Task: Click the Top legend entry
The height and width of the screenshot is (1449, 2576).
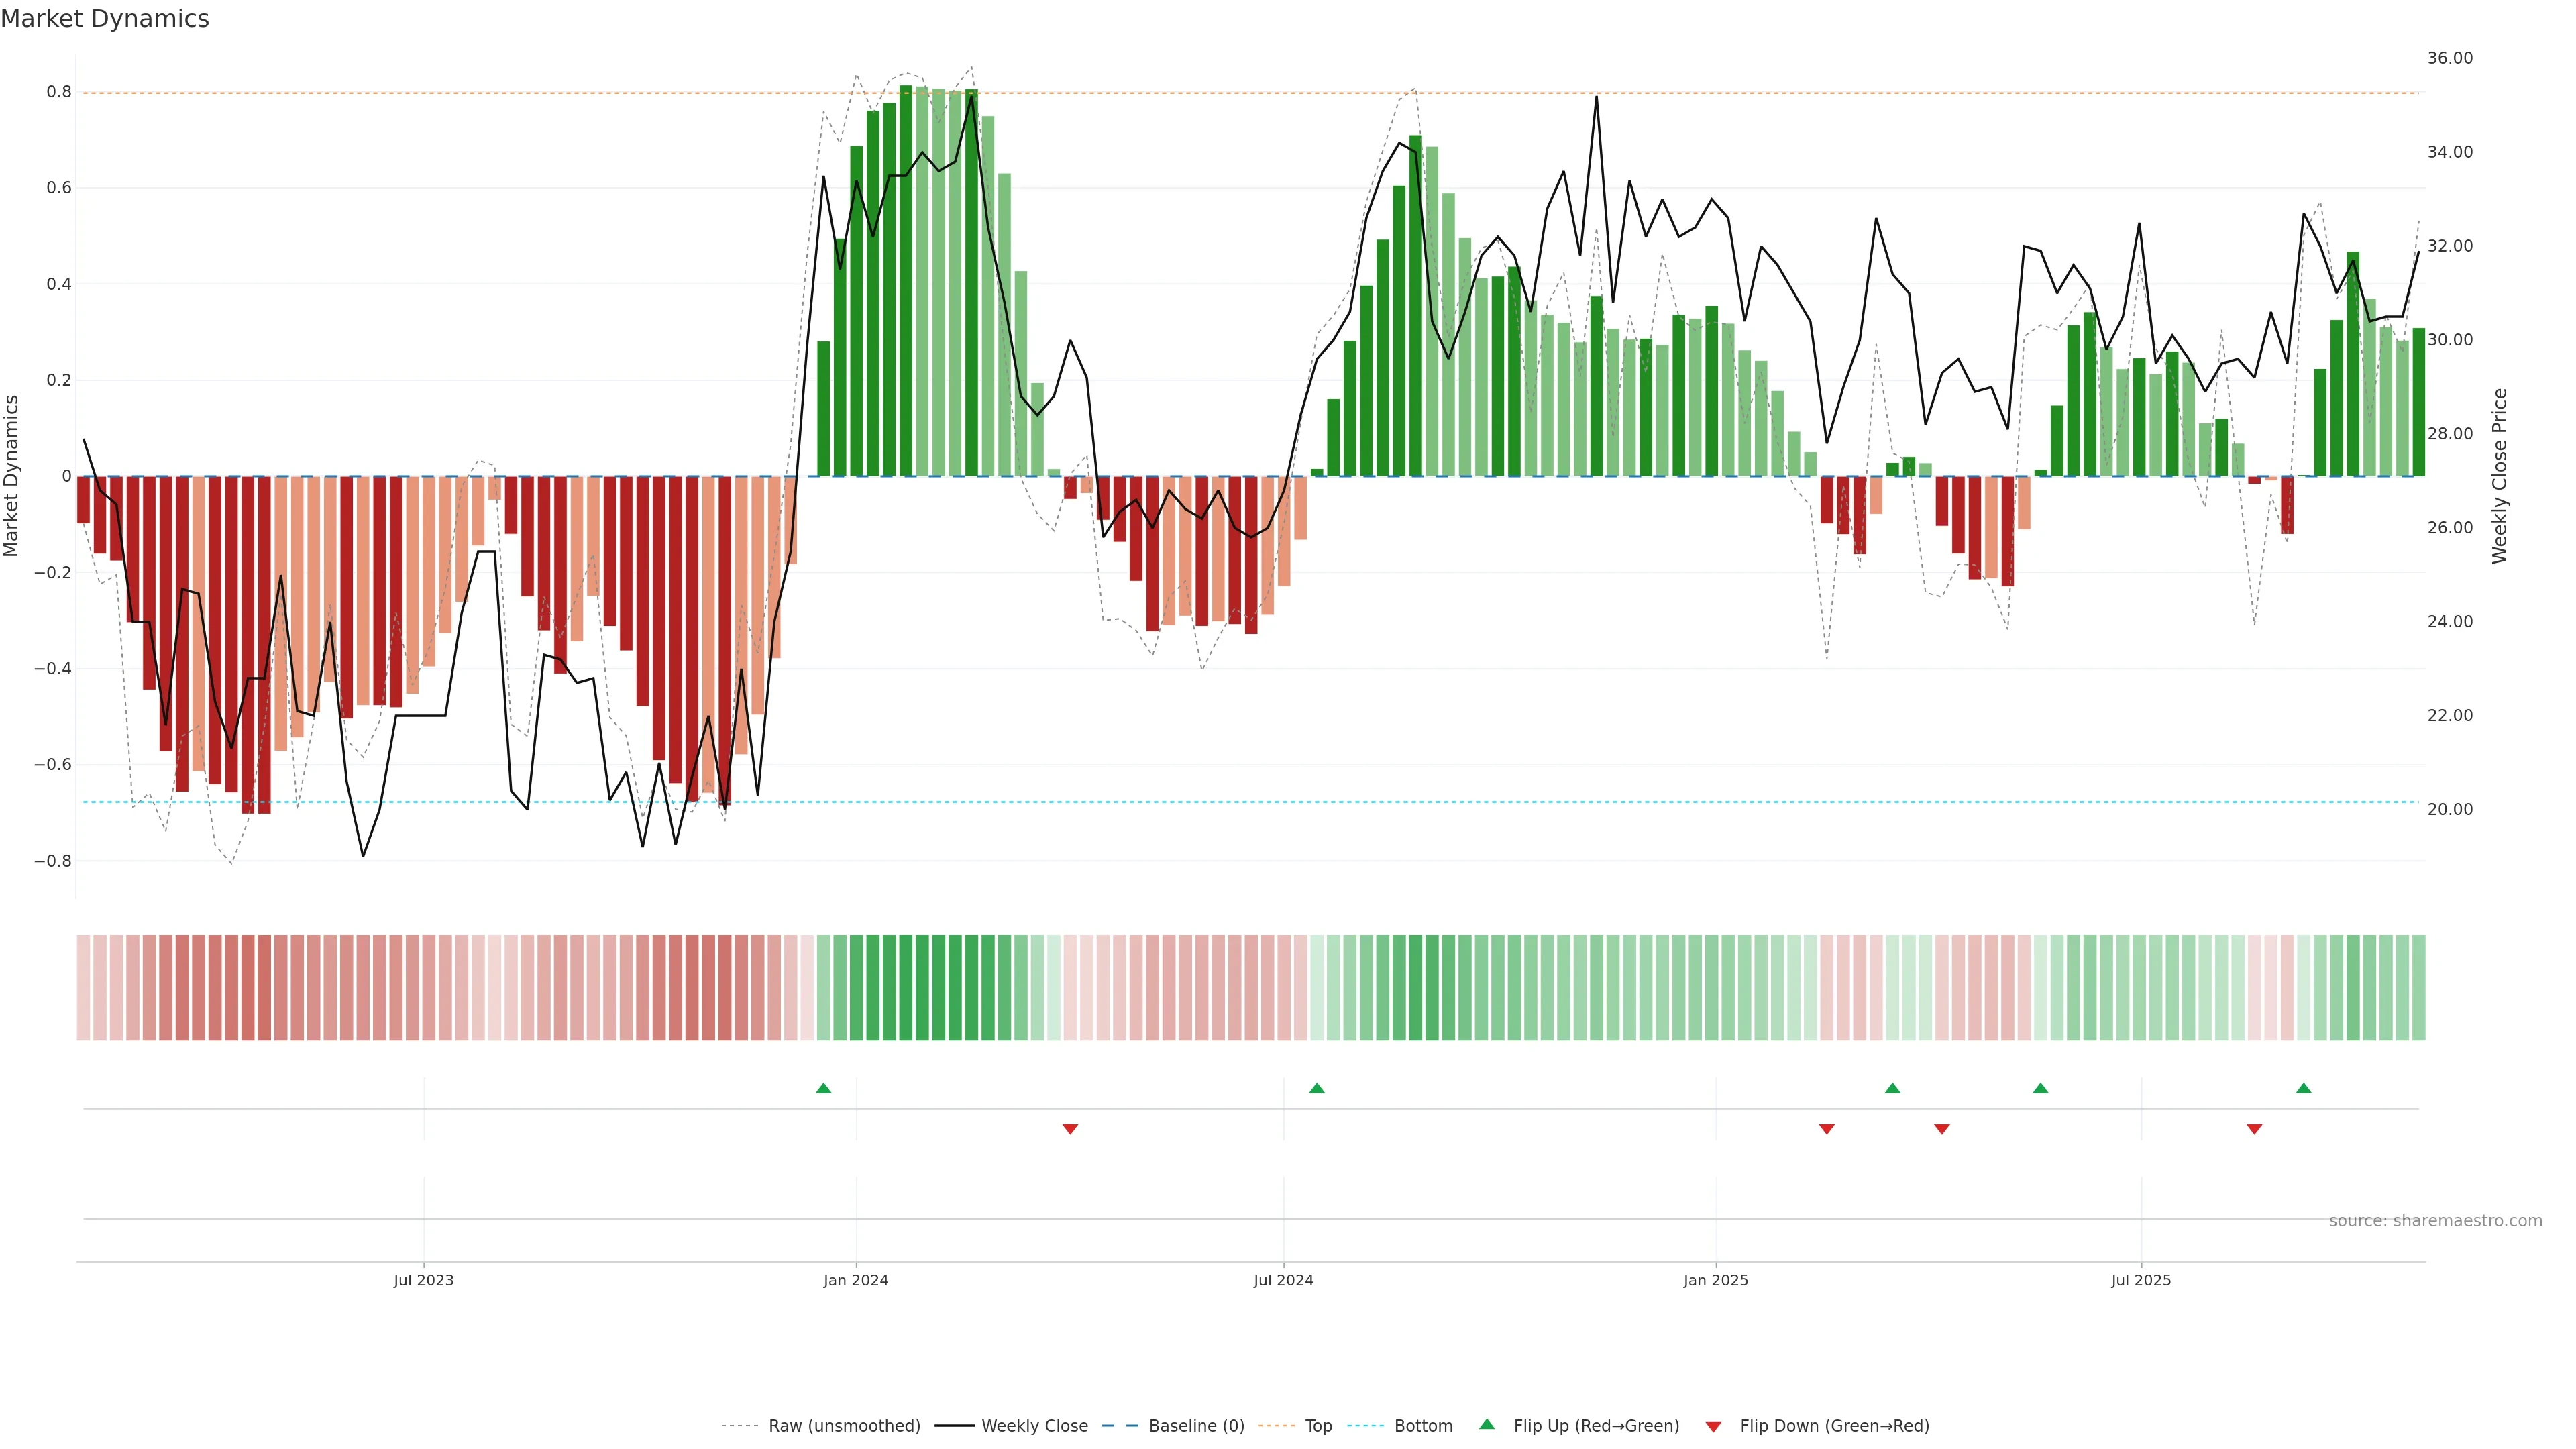Action: tap(1318, 1426)
